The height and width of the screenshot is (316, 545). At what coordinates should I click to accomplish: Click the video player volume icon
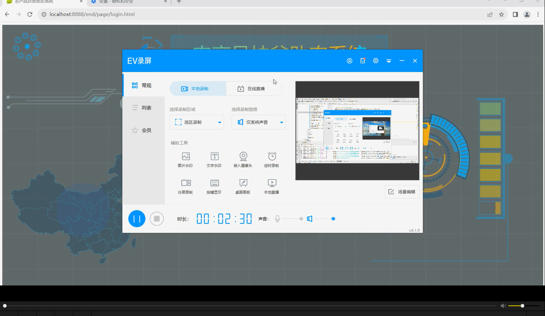pyautogui.click(x=503, y=306)
